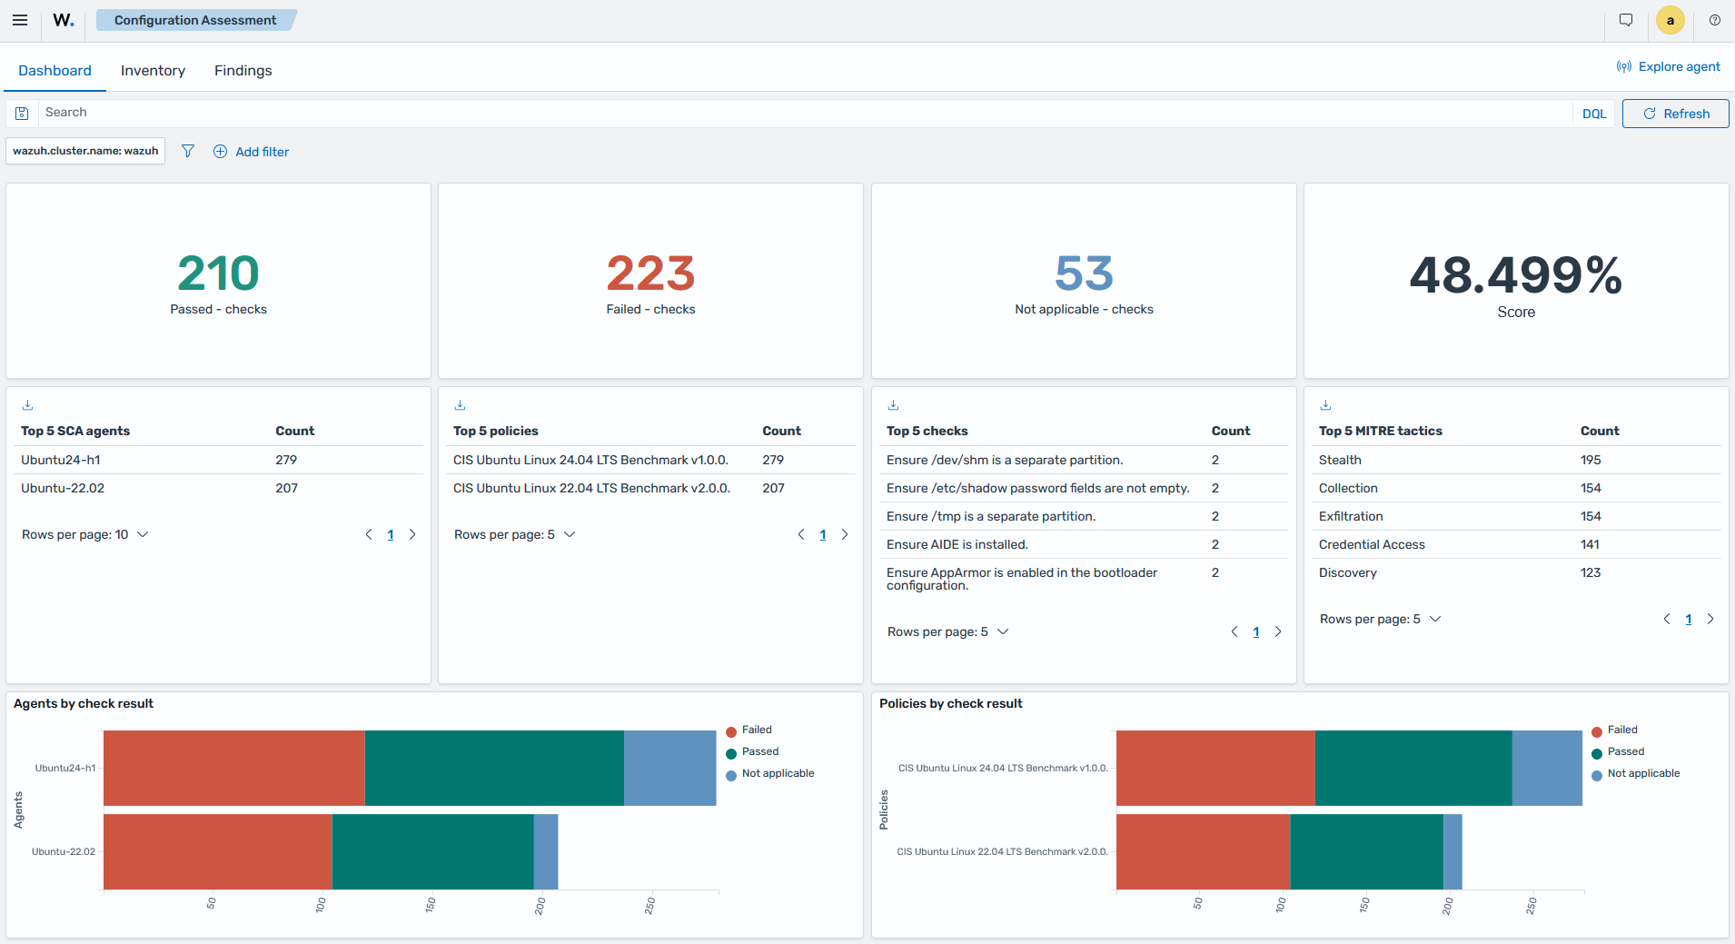Toggle Failed series in Policies chart legend
Viewport: 1735px width, 944px height.
coord(1615,730)
